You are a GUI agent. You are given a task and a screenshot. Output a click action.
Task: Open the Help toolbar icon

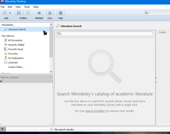[60, 13]
